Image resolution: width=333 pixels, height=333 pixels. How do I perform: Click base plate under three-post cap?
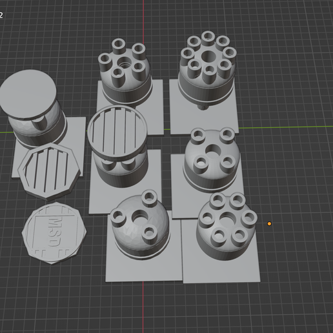(143, 269)
